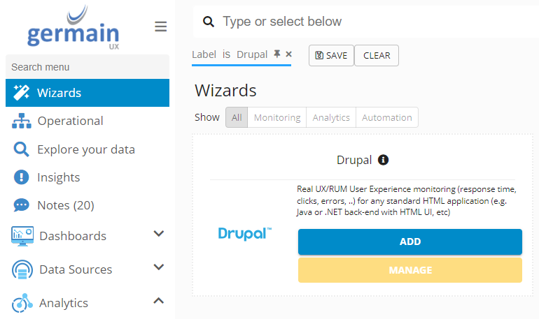Expand the Dashboards menu chevron

coord(159,234)
